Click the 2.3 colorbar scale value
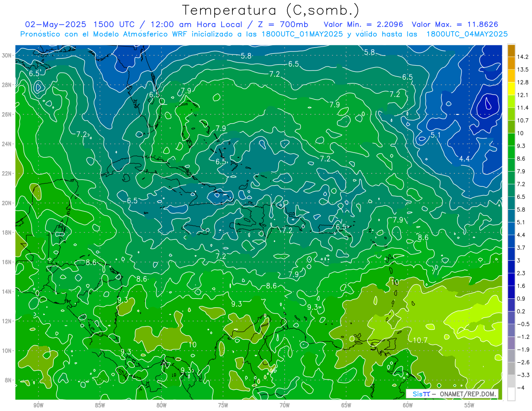Image resolution: width=532 pixels, height=411 pixels. click(x=521, y=273)
